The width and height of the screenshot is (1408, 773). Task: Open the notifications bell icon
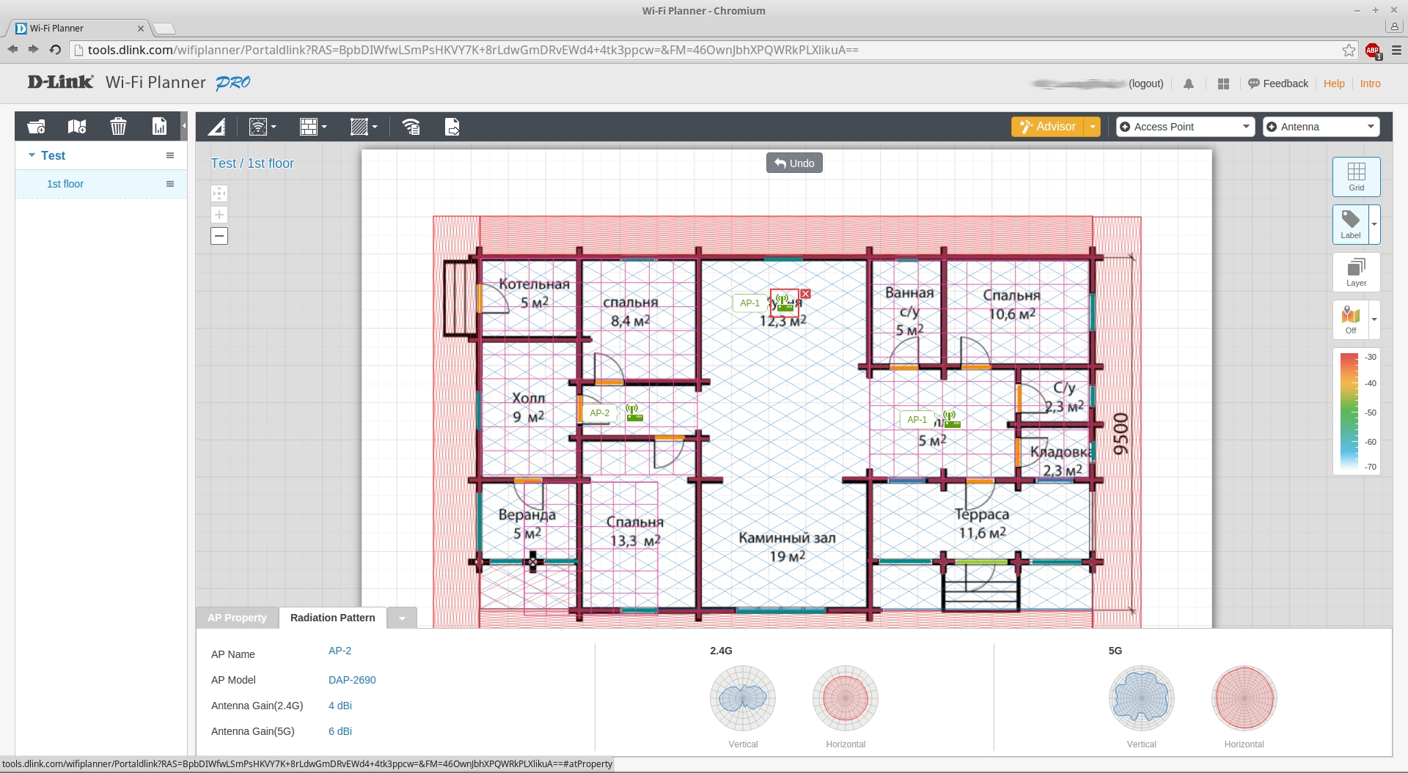coord(1189,84)
